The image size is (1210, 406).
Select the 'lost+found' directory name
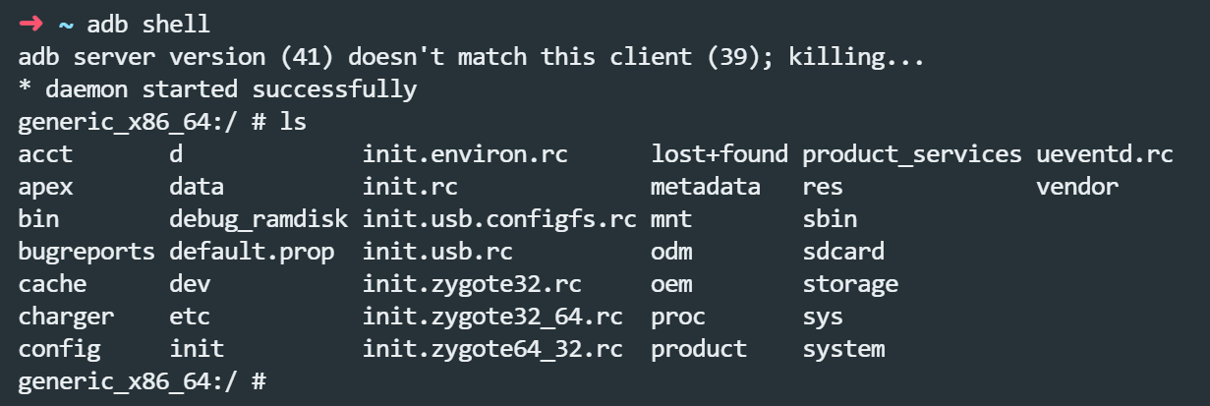(719, 154)
